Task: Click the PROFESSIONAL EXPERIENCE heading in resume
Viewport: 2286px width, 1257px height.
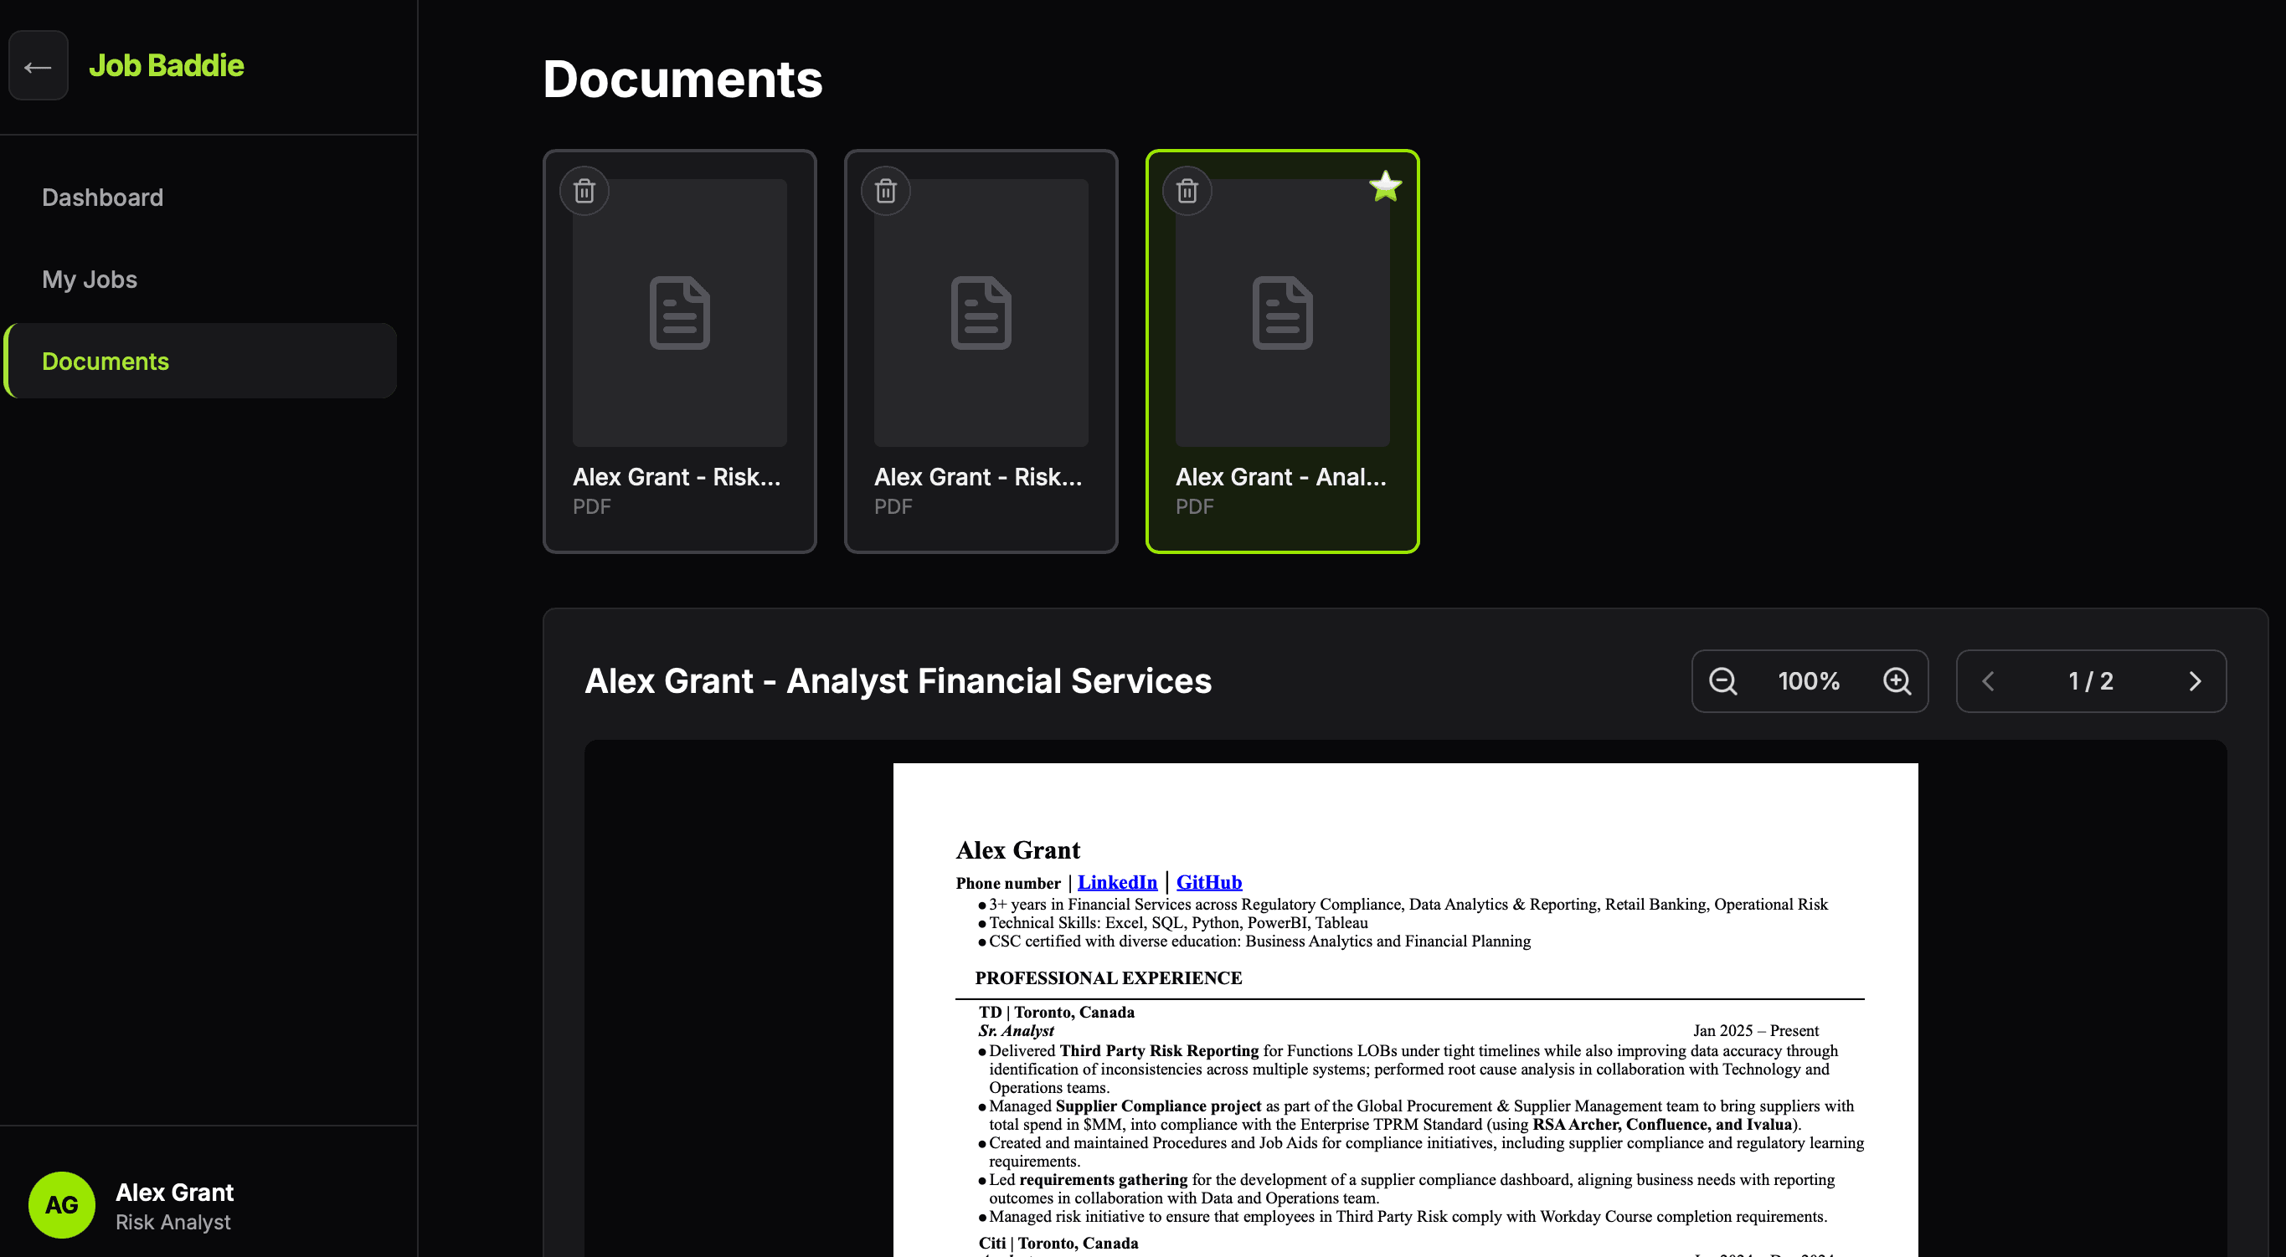Action: coord(1109,978)
